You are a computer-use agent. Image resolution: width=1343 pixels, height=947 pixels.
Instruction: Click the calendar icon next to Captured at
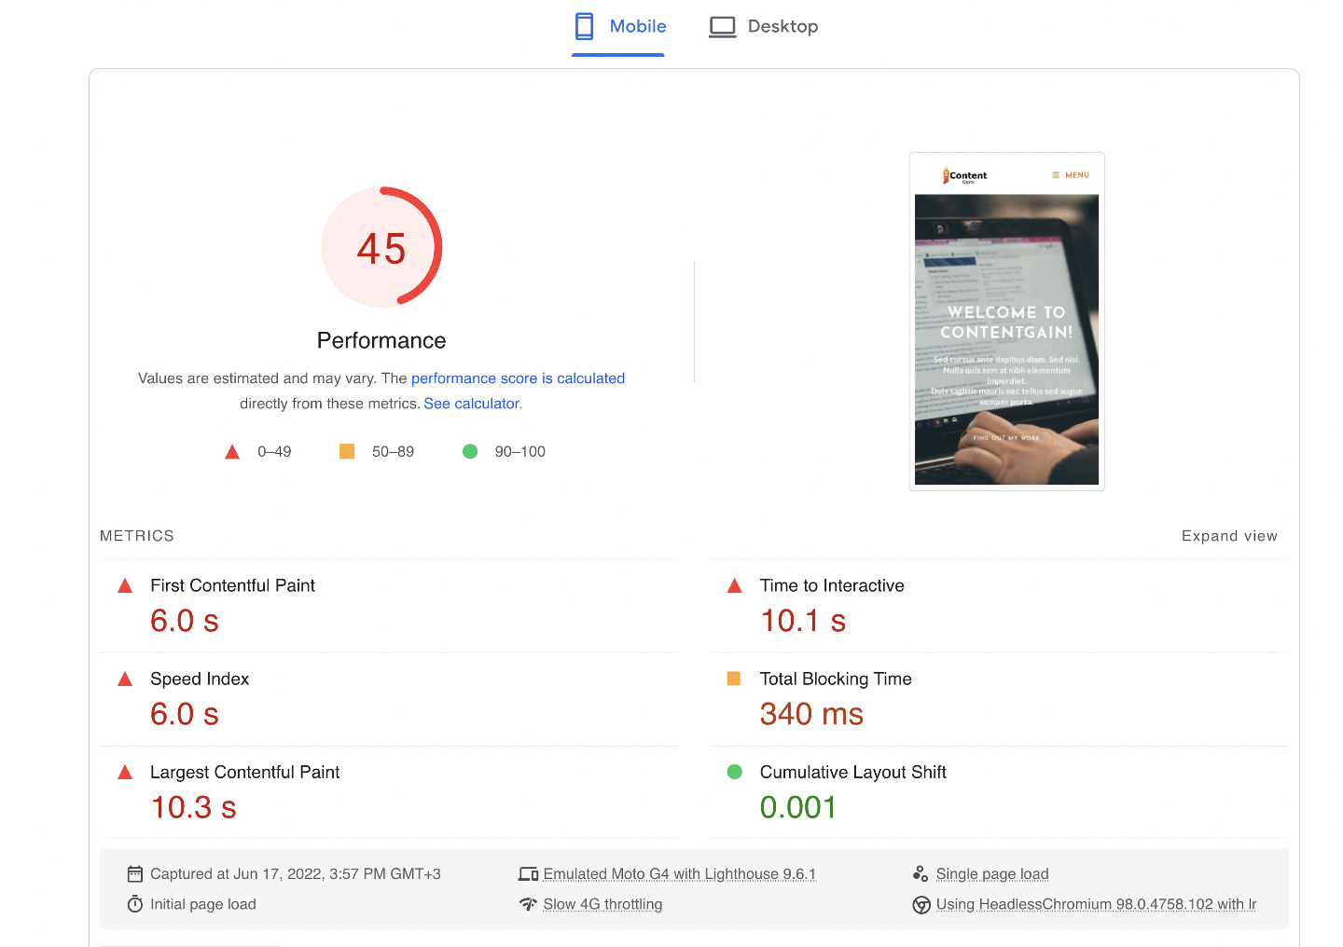point(135,874)
